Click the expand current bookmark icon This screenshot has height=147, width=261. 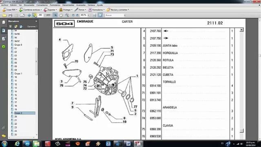point(21,27)
